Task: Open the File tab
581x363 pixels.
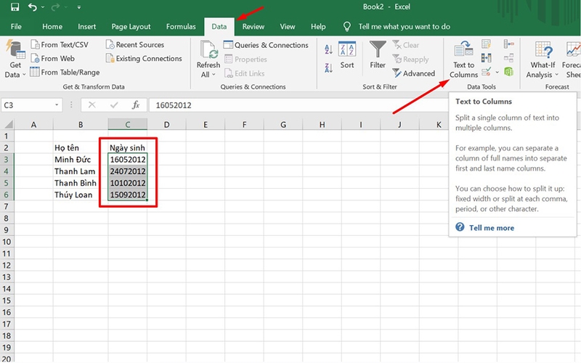Action: [x=16, y=27]
